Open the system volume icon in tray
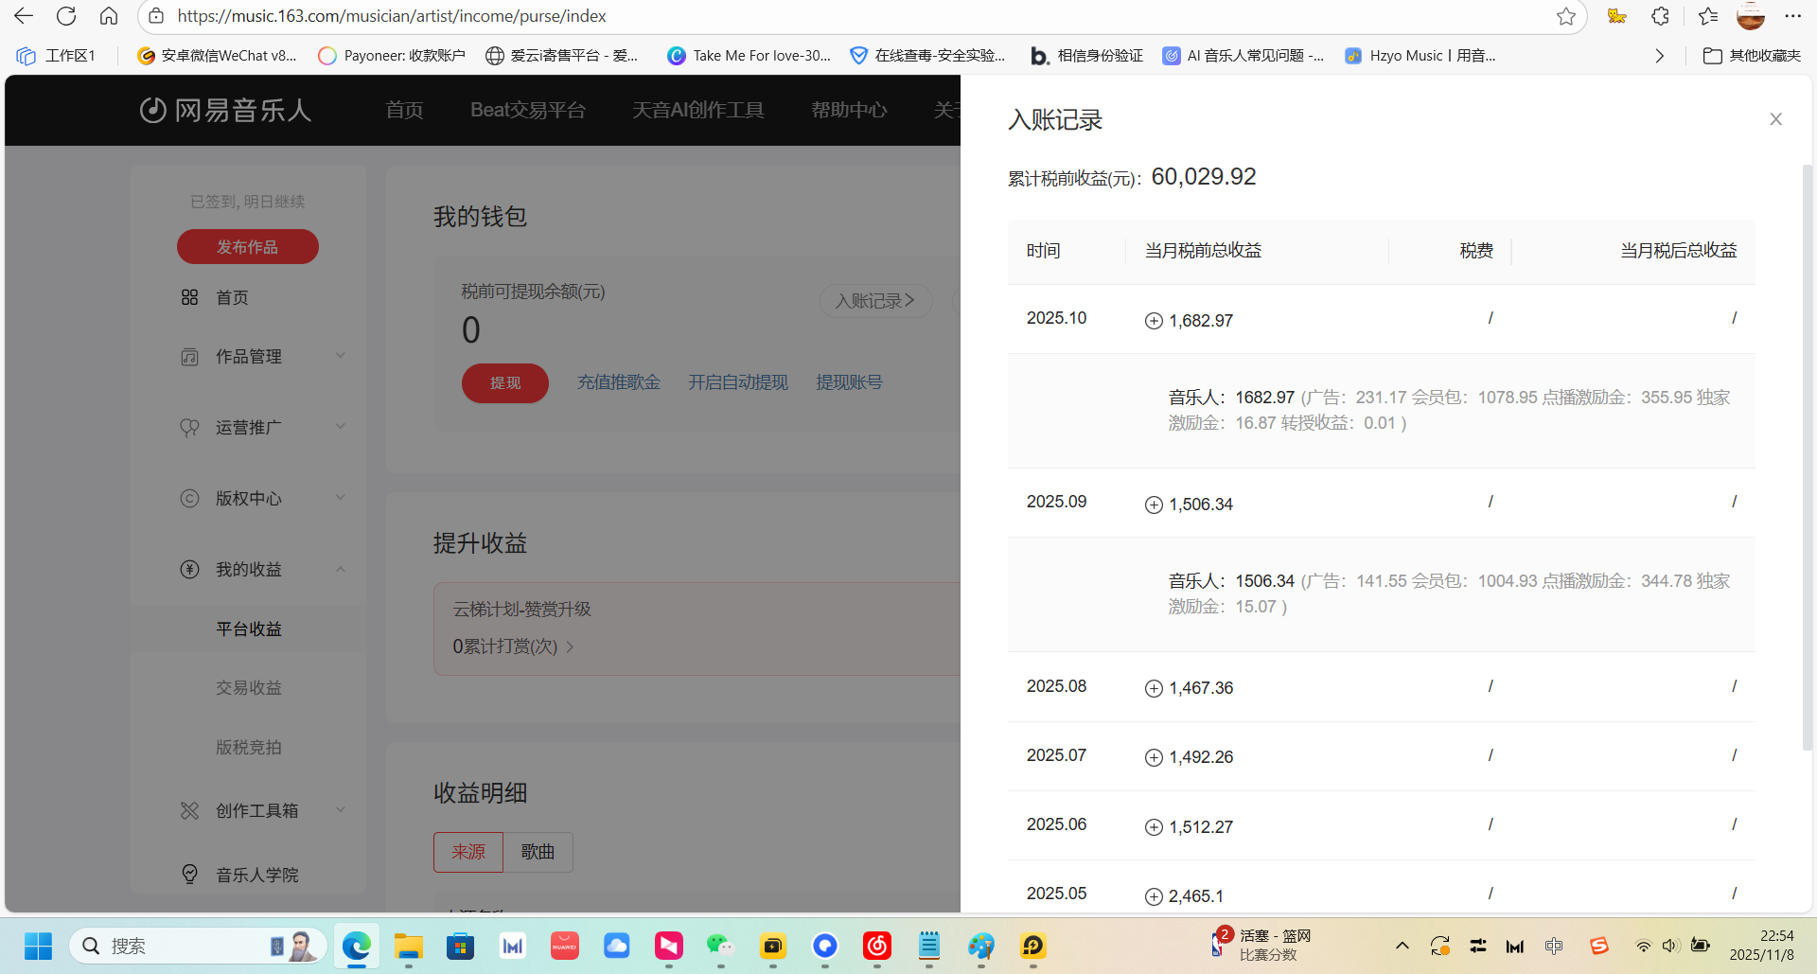 click(x=1670, y=946)
